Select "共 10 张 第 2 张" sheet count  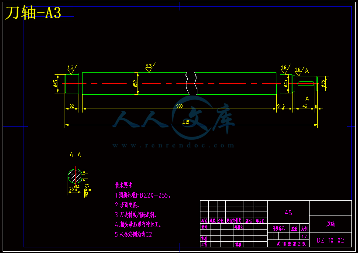coord(291,244)
